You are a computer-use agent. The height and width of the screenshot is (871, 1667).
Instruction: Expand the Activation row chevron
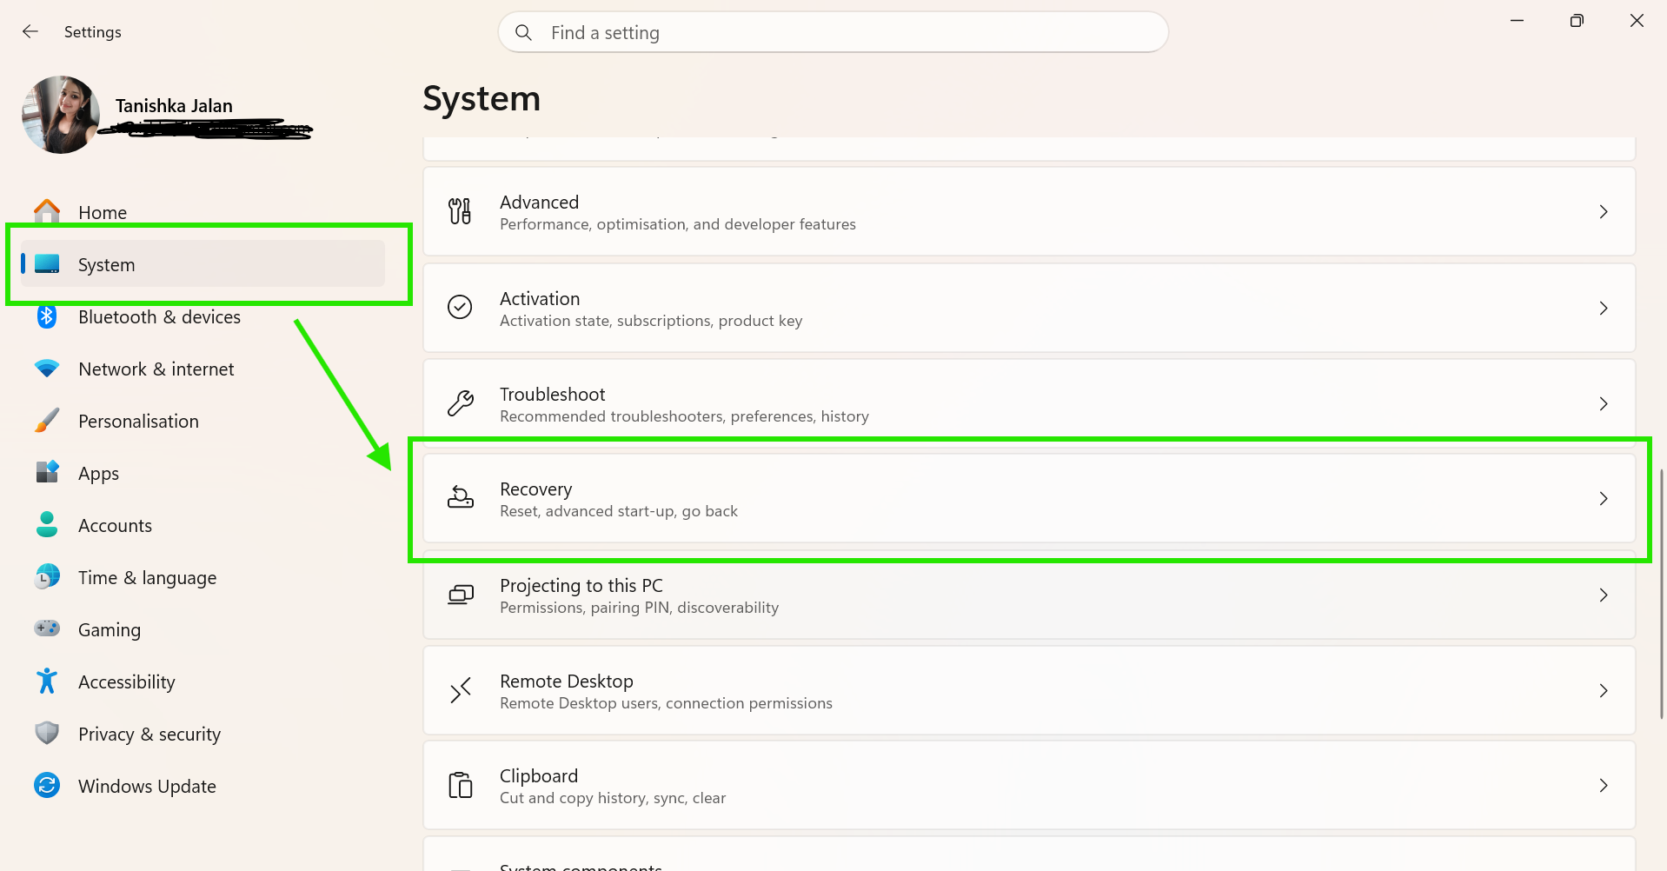1604,309
